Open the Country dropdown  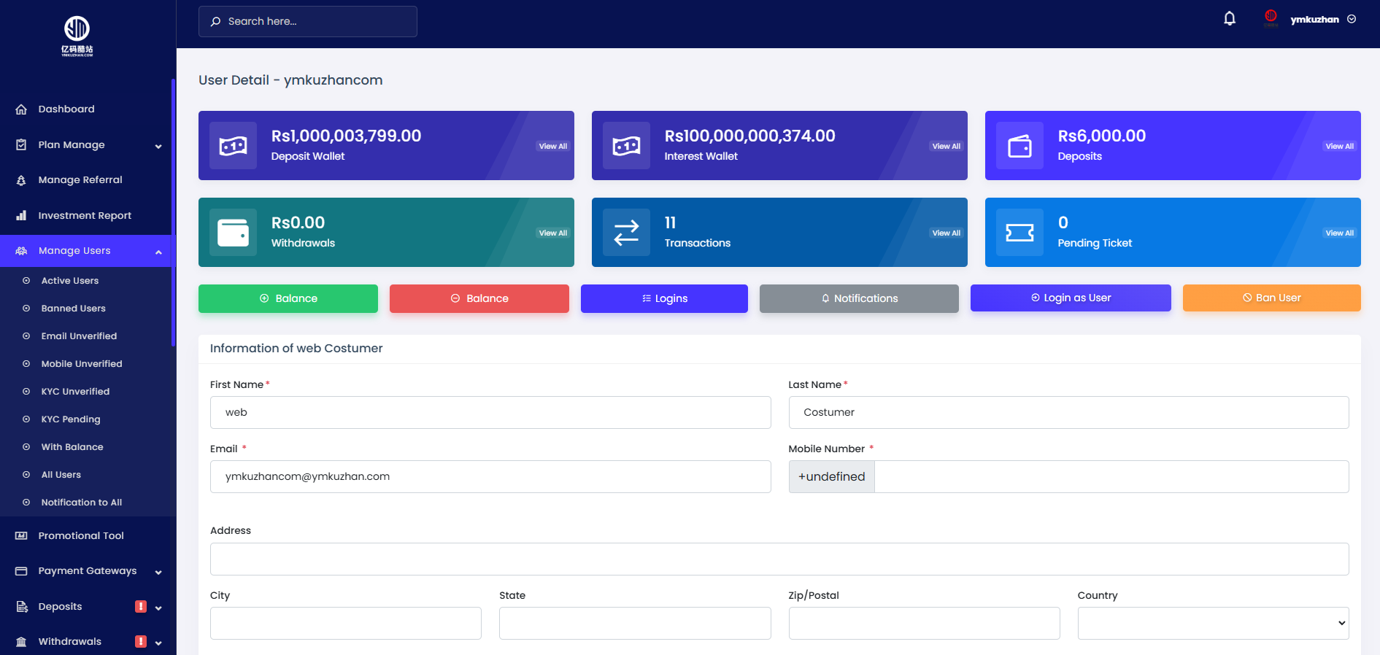pos(1212,623)
